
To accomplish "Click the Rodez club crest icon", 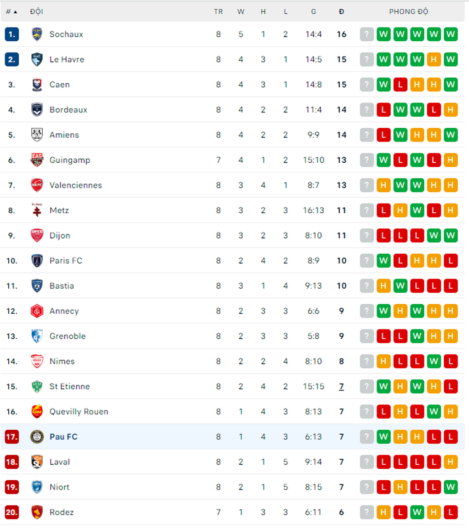I will [x=37, y=512].
